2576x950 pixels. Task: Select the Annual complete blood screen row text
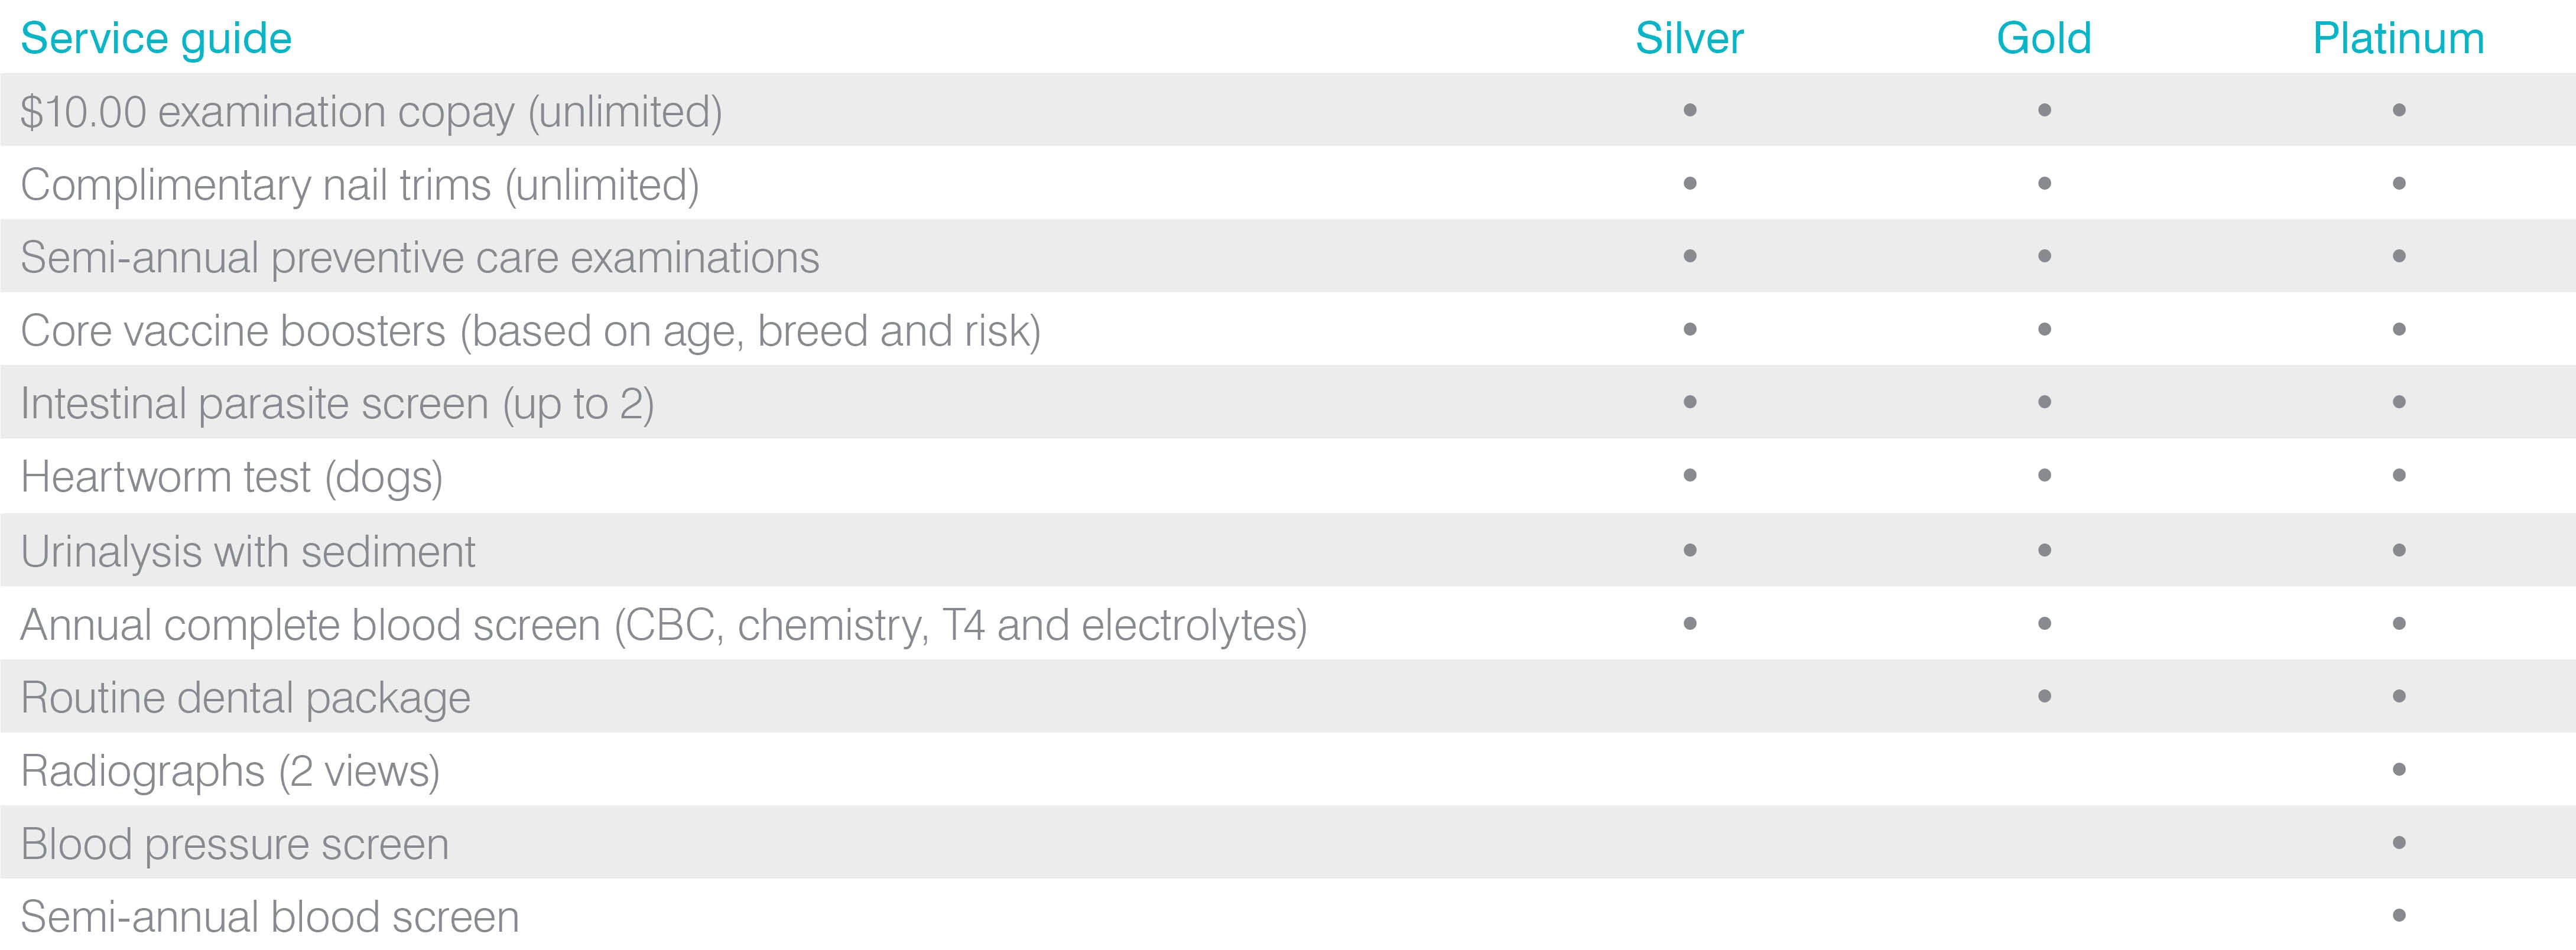664,625
